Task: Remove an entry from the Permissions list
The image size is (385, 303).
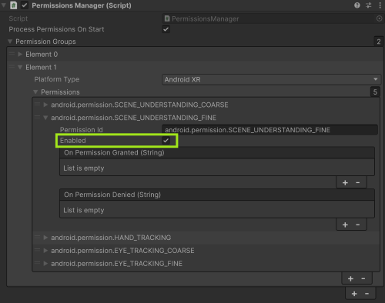Action: pyautogui.click(x=363, y=278)
